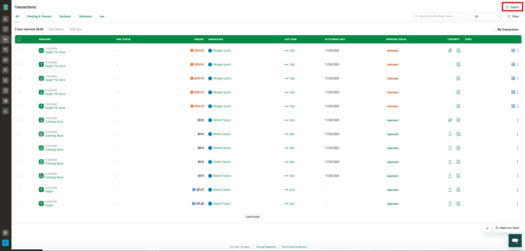Select the ($10.14) Target *SF store row checkbox
Image resolution: width=525 pixels, height=251 pixels.
pos(19,64)
